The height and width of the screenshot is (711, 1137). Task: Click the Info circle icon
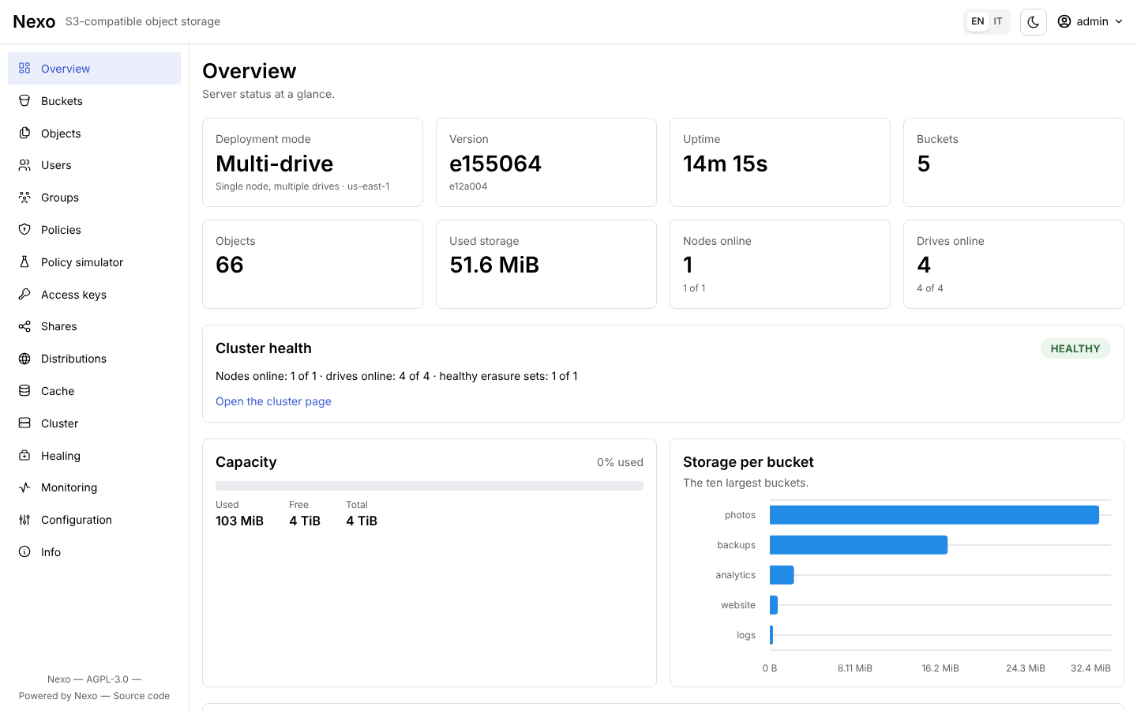click(x=24, y=552)
